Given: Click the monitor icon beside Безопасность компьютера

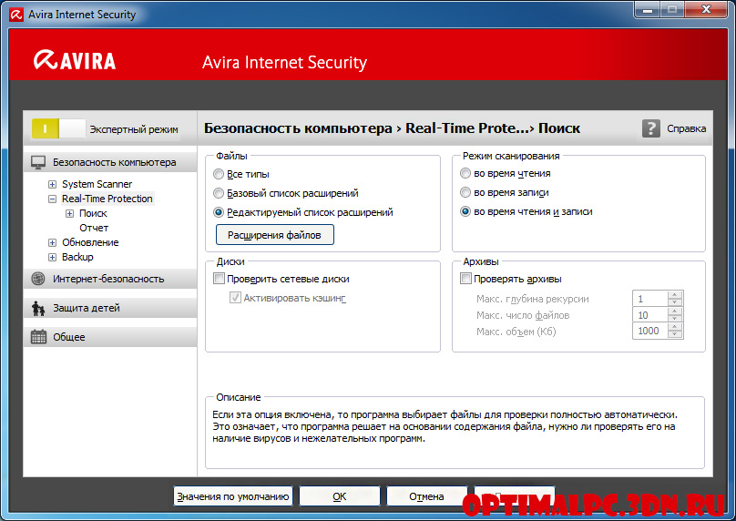Looking at the screenshot, I should tap(38, 162).
